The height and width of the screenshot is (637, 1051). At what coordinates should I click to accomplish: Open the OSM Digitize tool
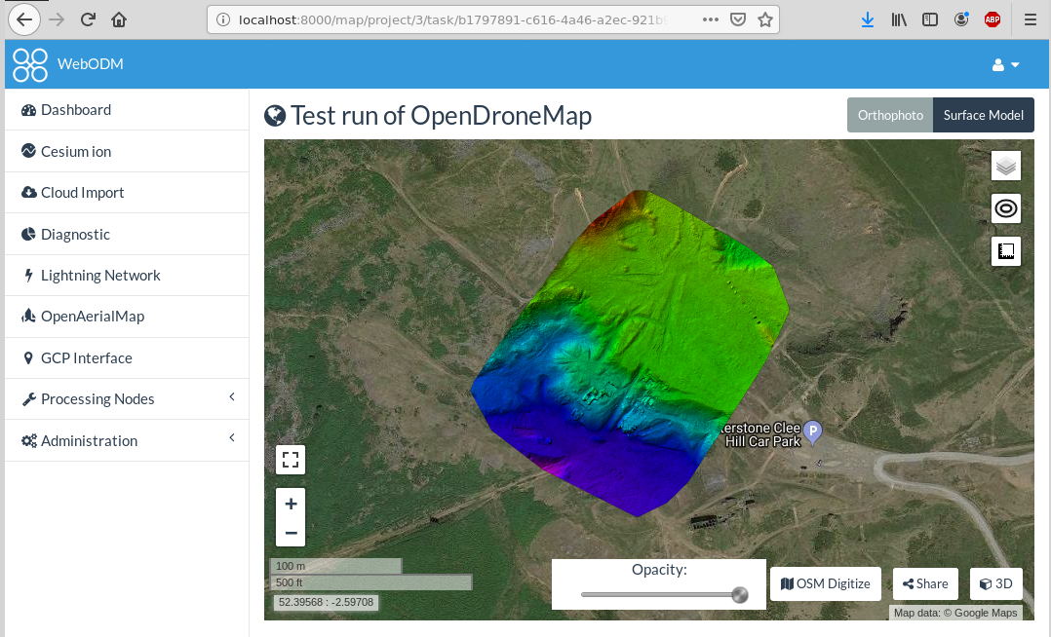(x=825, y=583)
